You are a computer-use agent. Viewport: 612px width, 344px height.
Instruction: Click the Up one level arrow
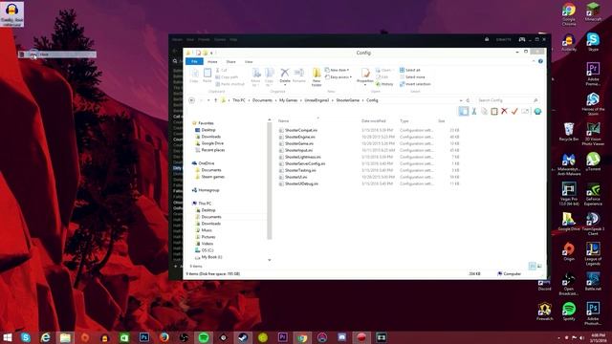(215, 100)
